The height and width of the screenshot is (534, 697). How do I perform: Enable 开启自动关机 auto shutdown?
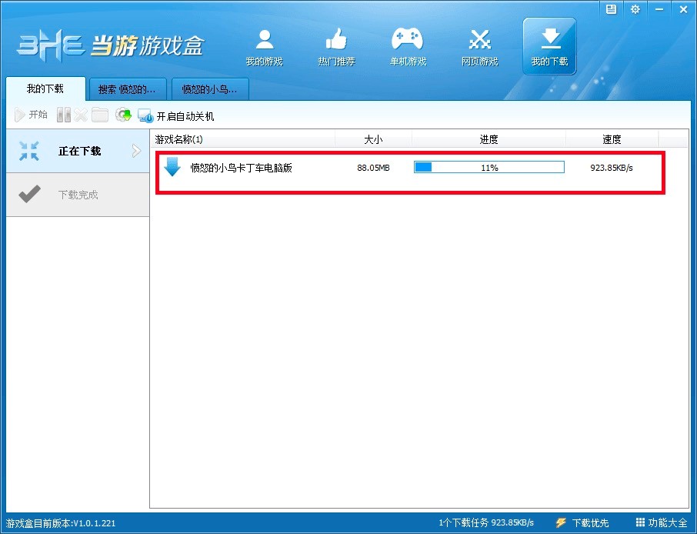176,116
